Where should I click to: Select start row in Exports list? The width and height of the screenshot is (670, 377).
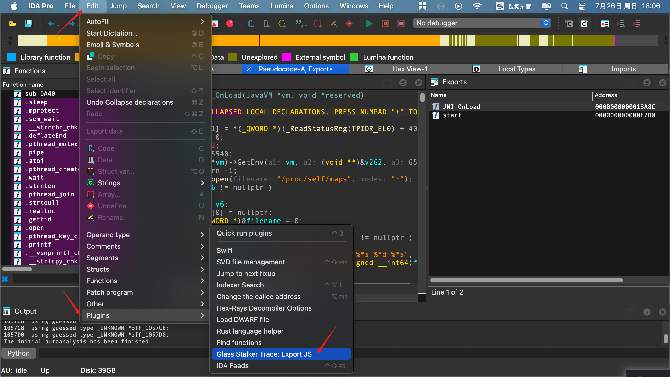(549, 115)
